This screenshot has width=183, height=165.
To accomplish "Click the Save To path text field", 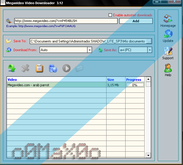I will (88, 41).
